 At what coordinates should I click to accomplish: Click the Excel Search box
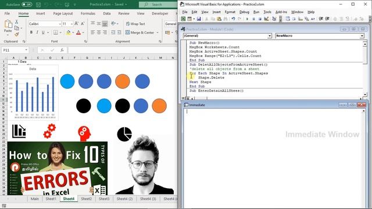(x=158, y=5)
